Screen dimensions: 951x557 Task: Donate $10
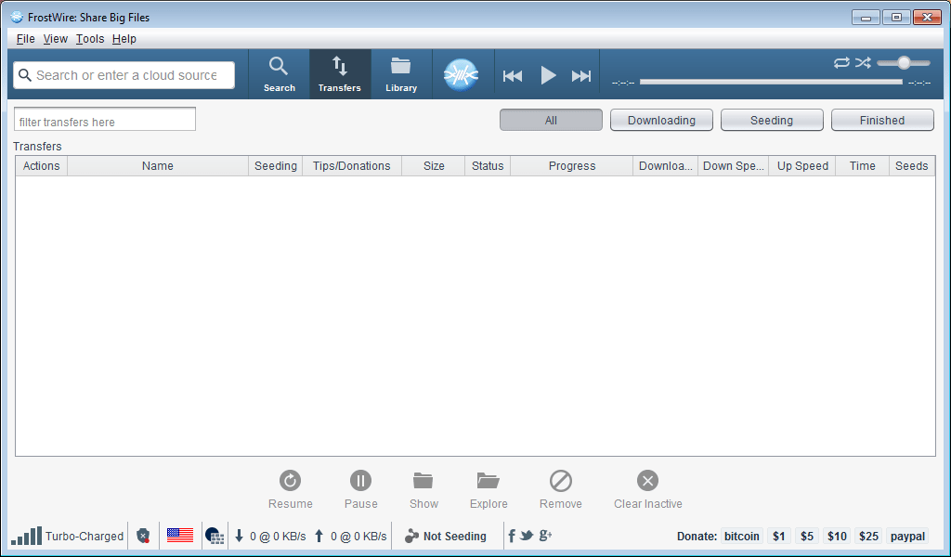837,536
